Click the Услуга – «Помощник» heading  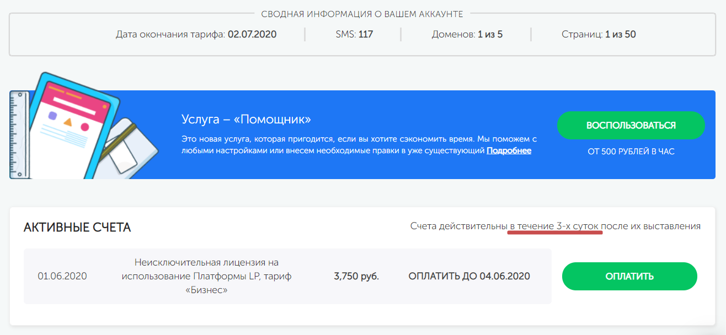246,120
